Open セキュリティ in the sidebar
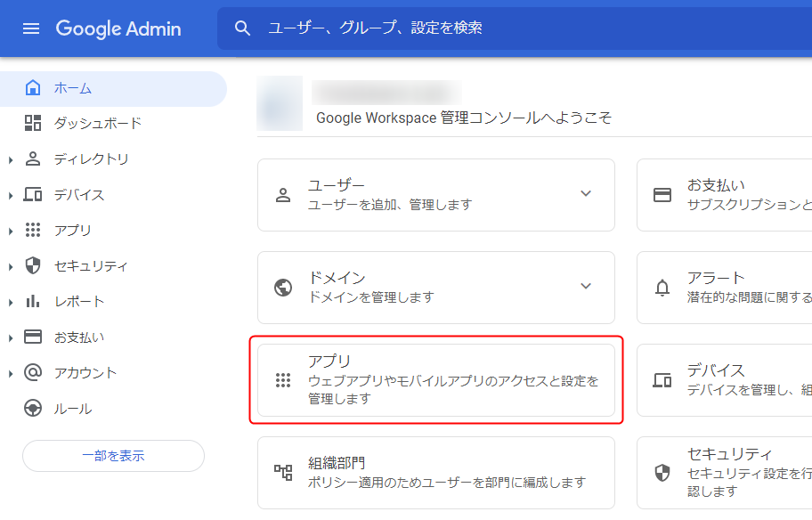 click(91, 265)
